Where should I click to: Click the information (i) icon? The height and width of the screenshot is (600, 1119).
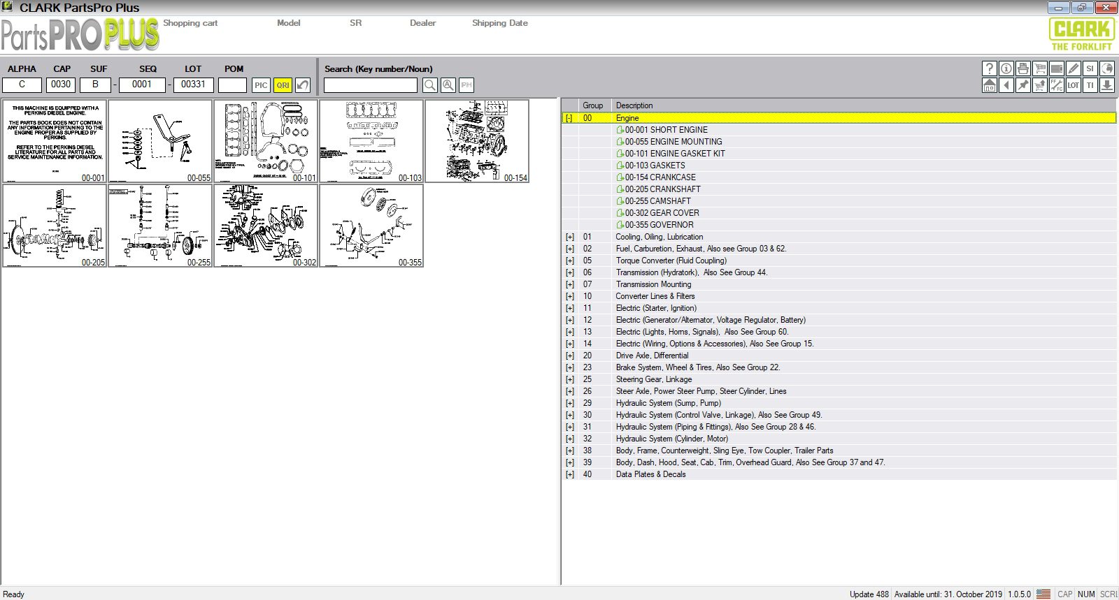1006,68
